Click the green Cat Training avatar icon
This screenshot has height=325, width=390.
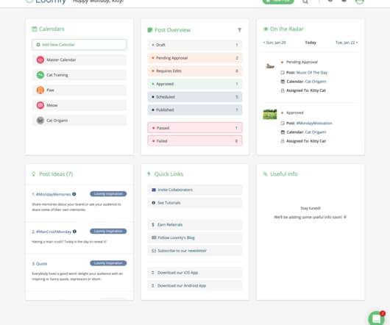[40, 75]
